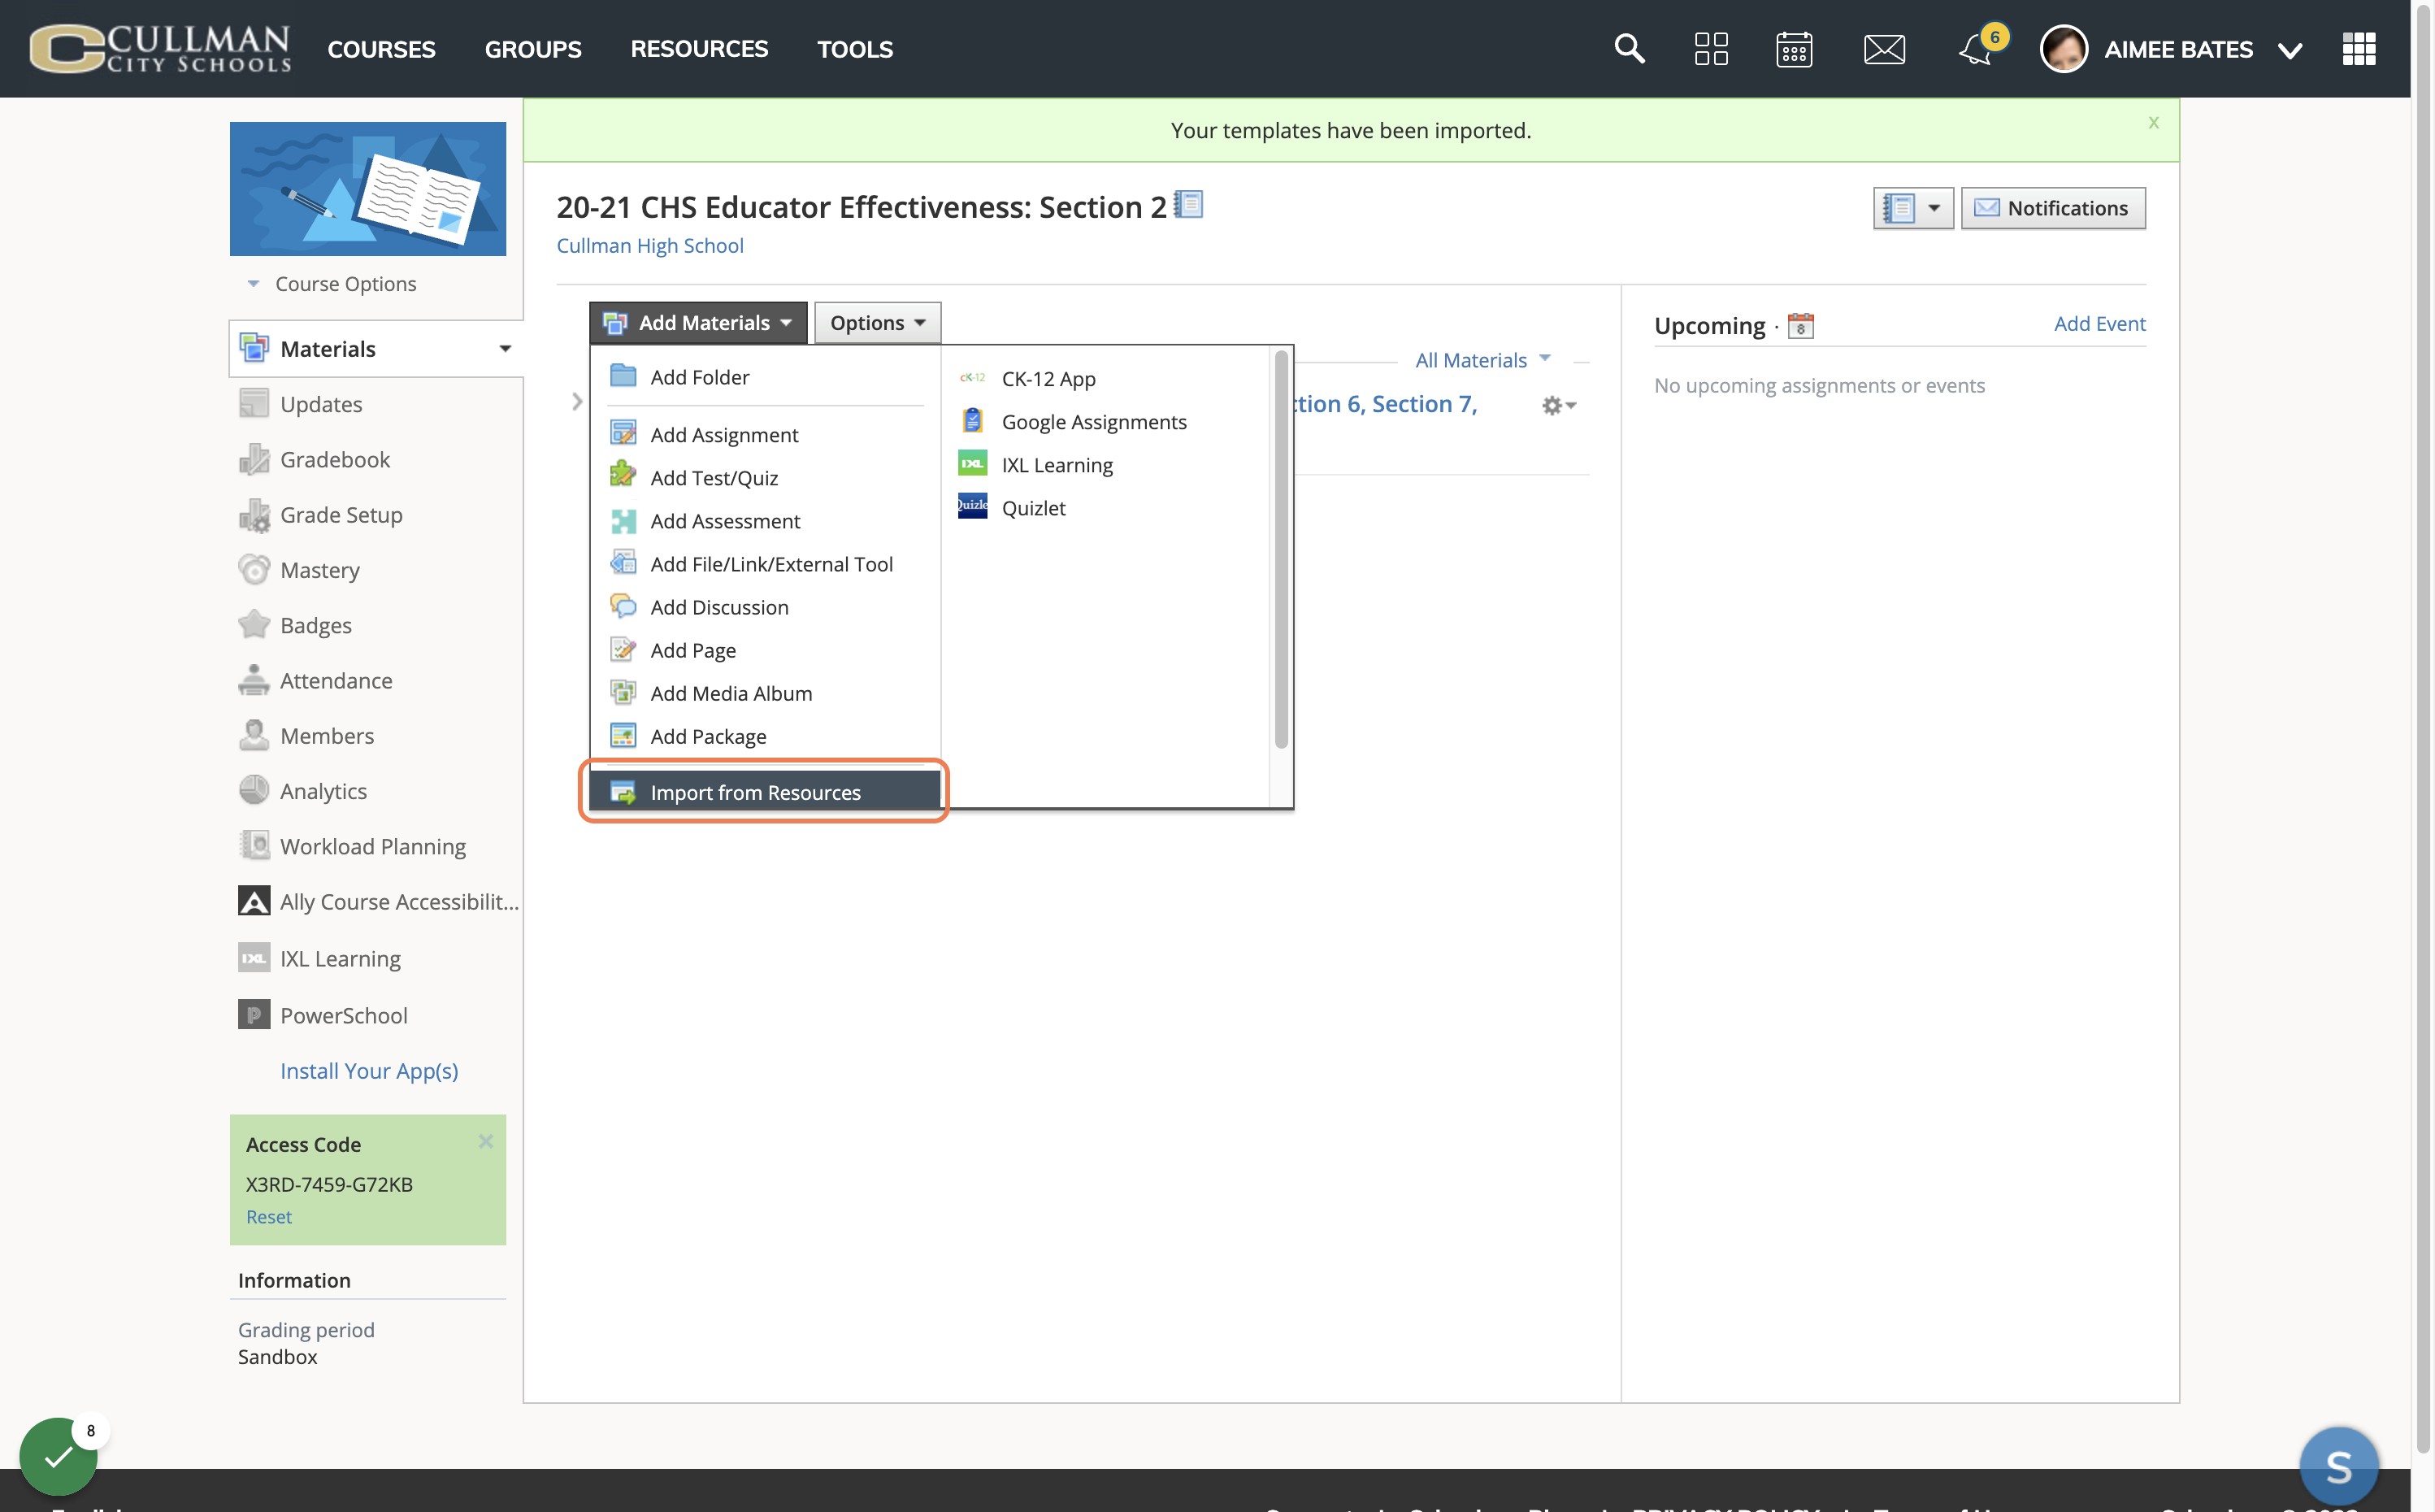Image resolution: width=2435 pixels, height=1512 pixels.
Task: Click the Cullman City Schools logo
Action: 160,48
